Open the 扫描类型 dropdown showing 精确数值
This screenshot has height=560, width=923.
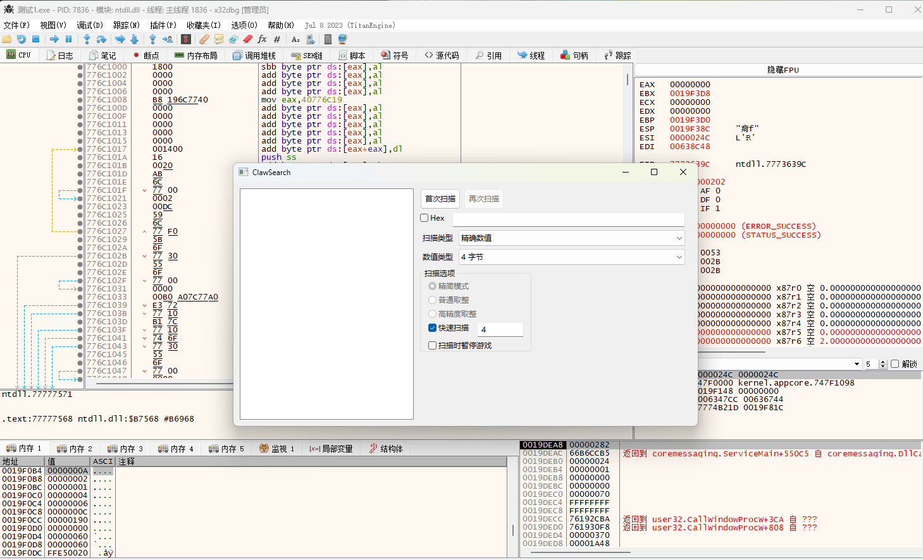572,238
